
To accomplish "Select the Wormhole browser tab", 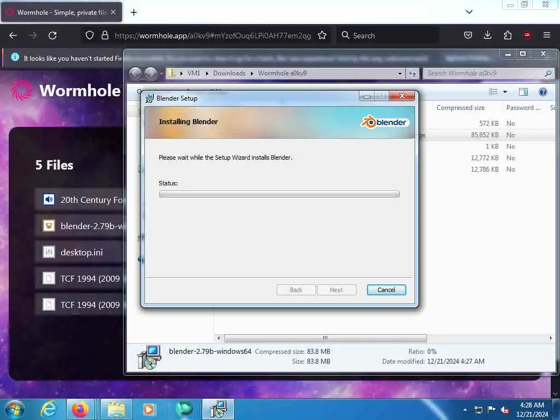I will tap(61, 12).
